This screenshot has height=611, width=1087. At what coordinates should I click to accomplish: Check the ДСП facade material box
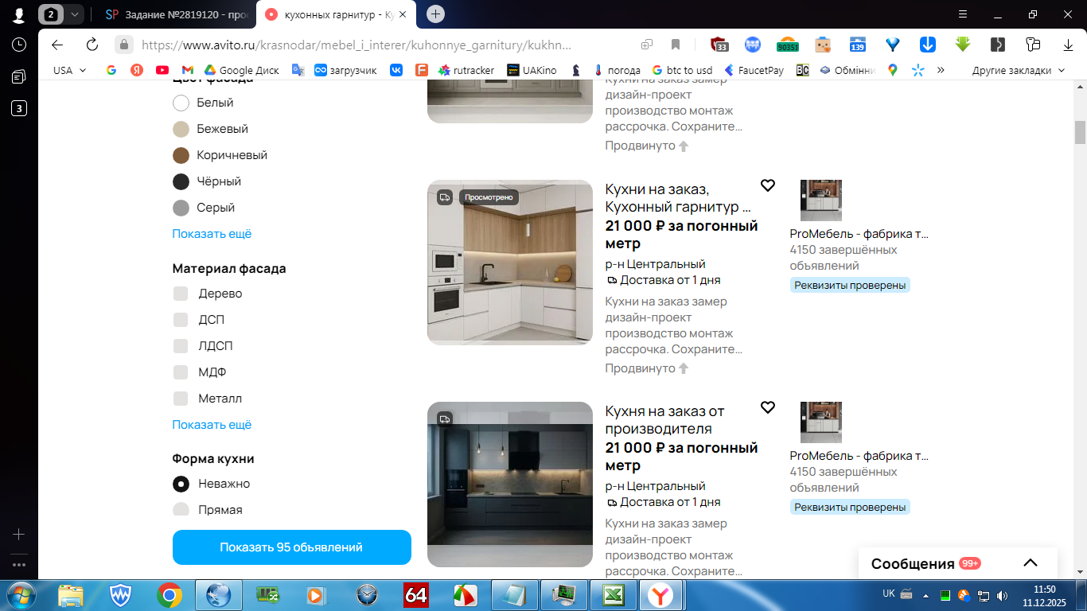(x=181, y=320)
